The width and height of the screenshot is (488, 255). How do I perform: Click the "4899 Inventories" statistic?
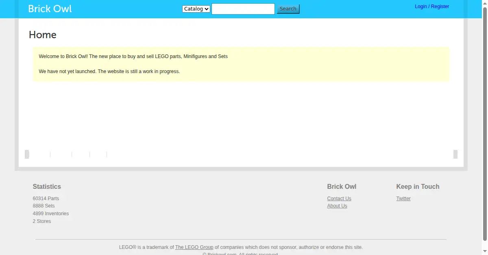(51, 214)
